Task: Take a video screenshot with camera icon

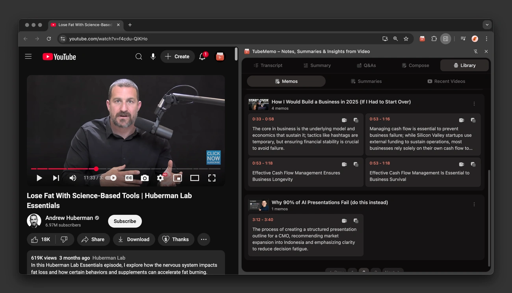Action: [145, 178]
